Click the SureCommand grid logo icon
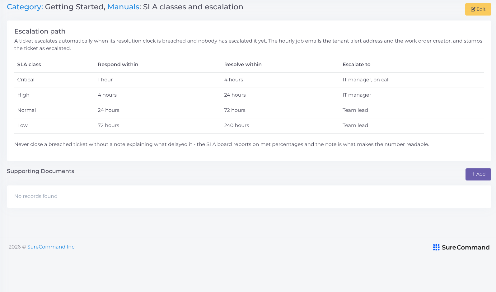The height and width of the screenshot is (292, 496). click(x=436, y=247)
